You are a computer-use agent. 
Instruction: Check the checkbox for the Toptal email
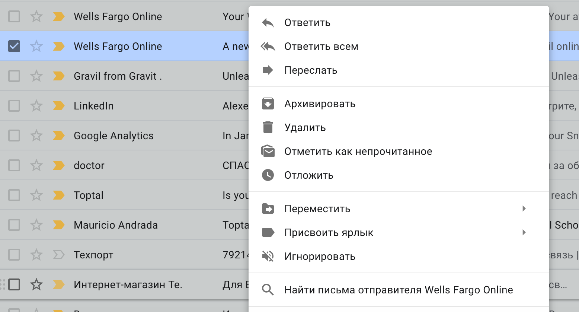tap(14, 195)
